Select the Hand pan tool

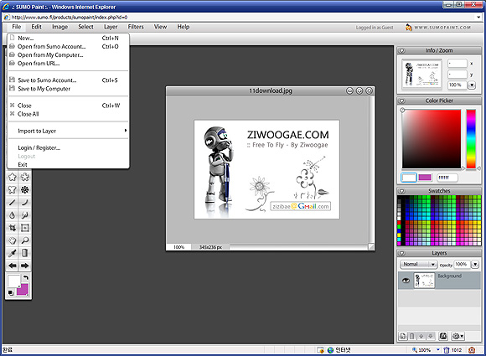point(12,240)
